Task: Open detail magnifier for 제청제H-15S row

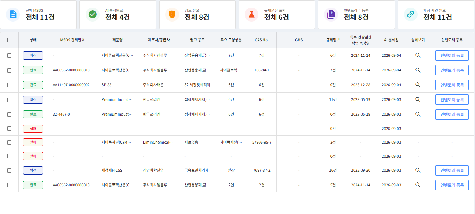Action: [x=418, y=170]
